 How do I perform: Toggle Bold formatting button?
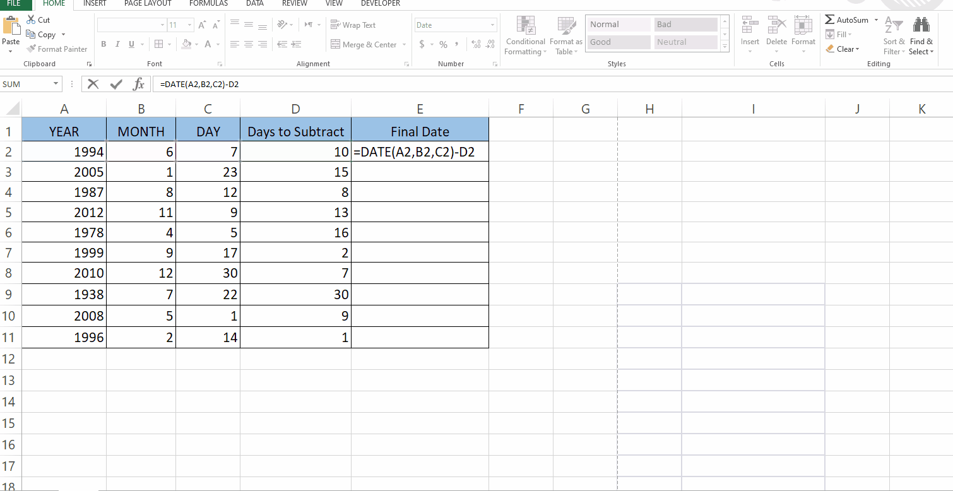point(104,44)
